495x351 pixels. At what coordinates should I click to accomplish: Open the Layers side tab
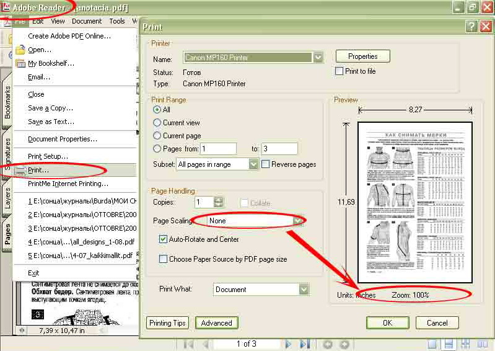pyautogui.click(x=7, y=198)
